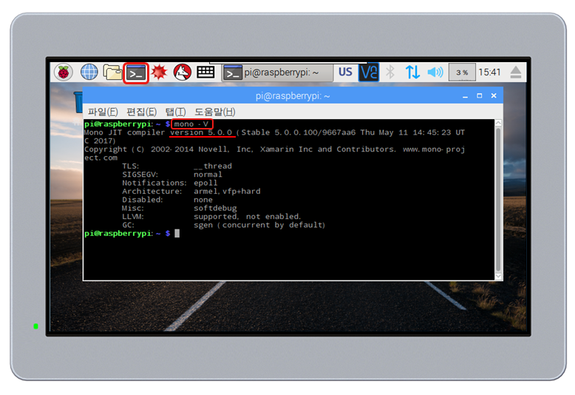Click the US keyboard layout indicator
The height and width of the screenshot is (395, 575).
coord(345,72)
